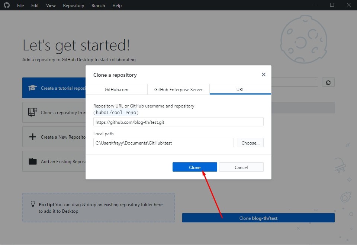The image size is (357, 245).
Task: Minimize the GitHub Desktop window
Action: point(315,5)
